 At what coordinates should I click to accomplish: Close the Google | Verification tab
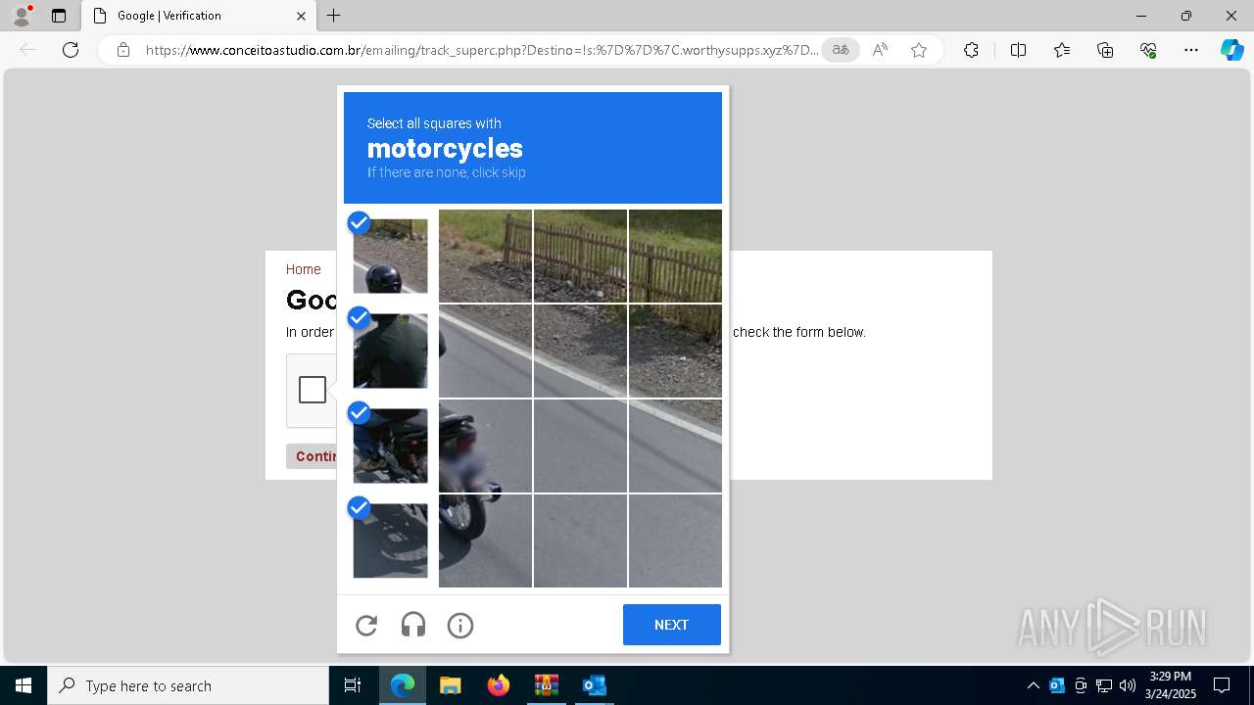pos(301,16)
